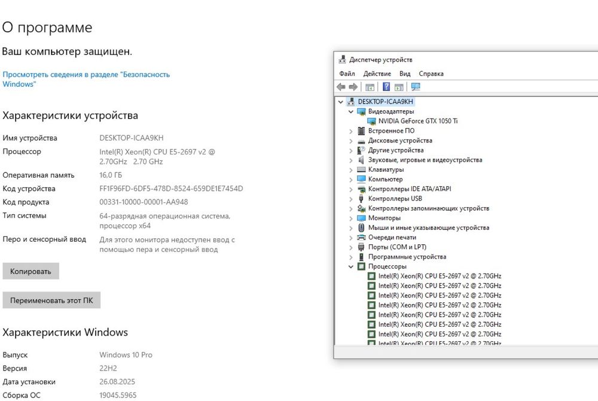The image size is (598, 401).
Task: Click the Другие устройства icon
Action: tap(361, 150)
